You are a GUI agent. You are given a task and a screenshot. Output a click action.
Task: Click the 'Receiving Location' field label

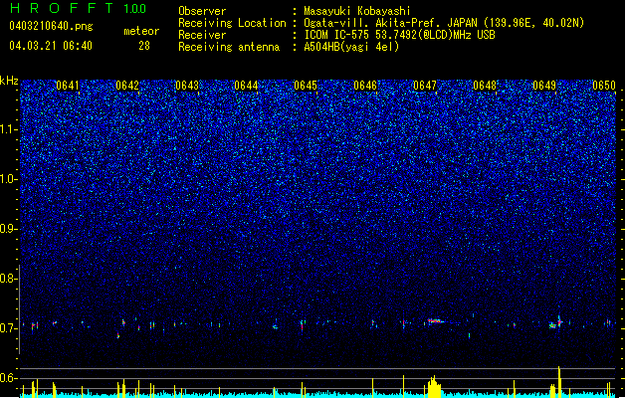[x=232, y=23]
